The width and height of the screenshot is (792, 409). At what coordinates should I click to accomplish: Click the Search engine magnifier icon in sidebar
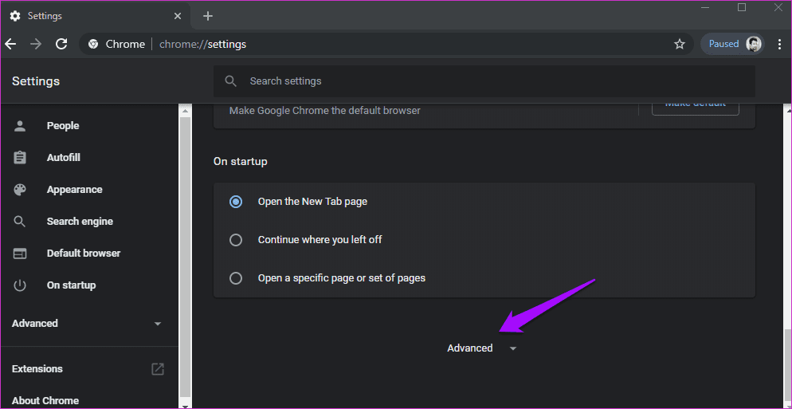(x=20, y=222)
